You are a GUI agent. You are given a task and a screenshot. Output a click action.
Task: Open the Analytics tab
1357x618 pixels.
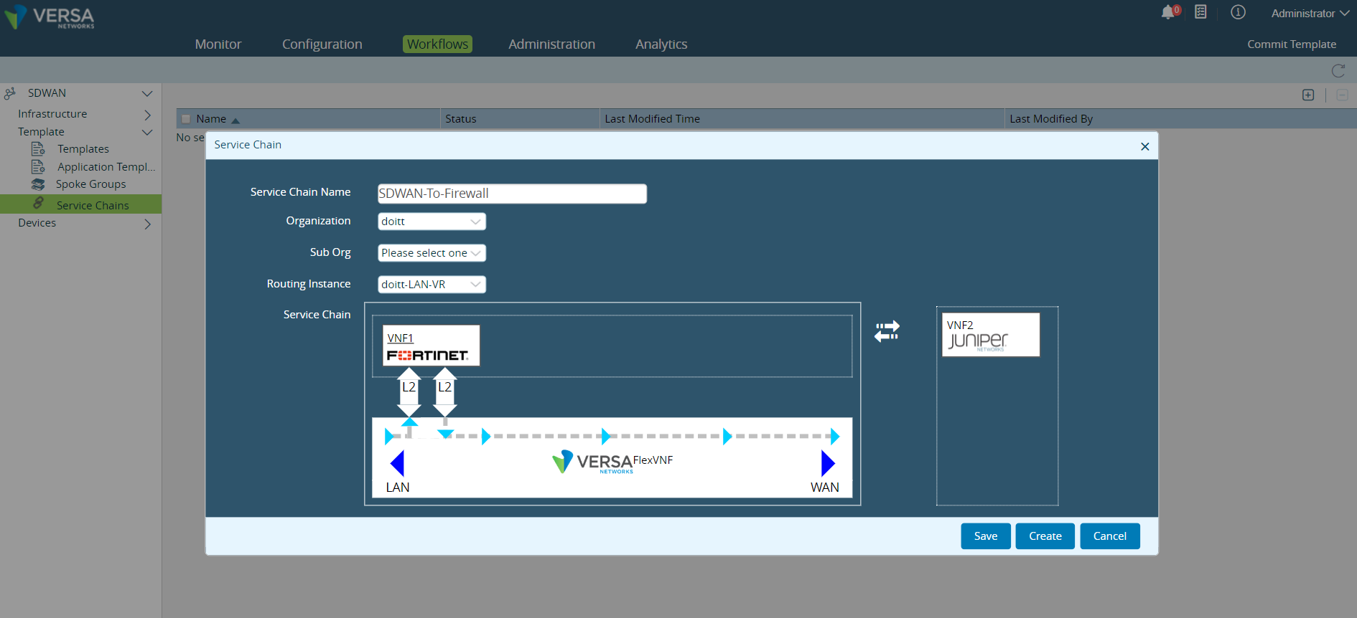coord(661,44)
